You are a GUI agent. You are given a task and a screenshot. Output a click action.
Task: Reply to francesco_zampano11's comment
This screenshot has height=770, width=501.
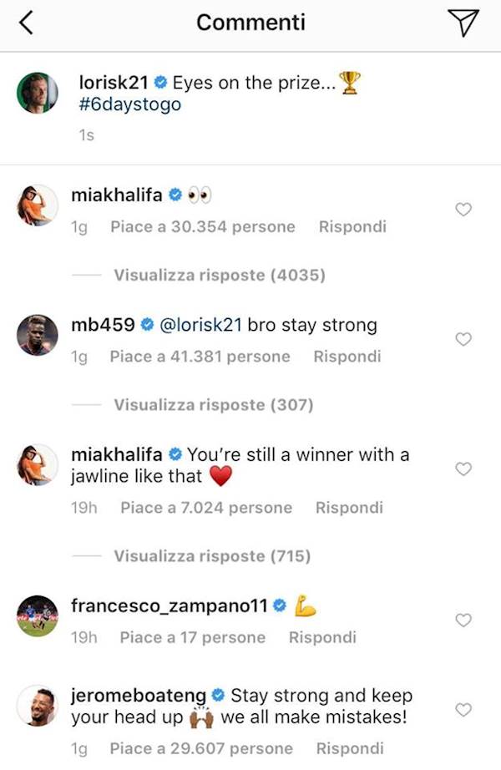click(x=322, y=637)
